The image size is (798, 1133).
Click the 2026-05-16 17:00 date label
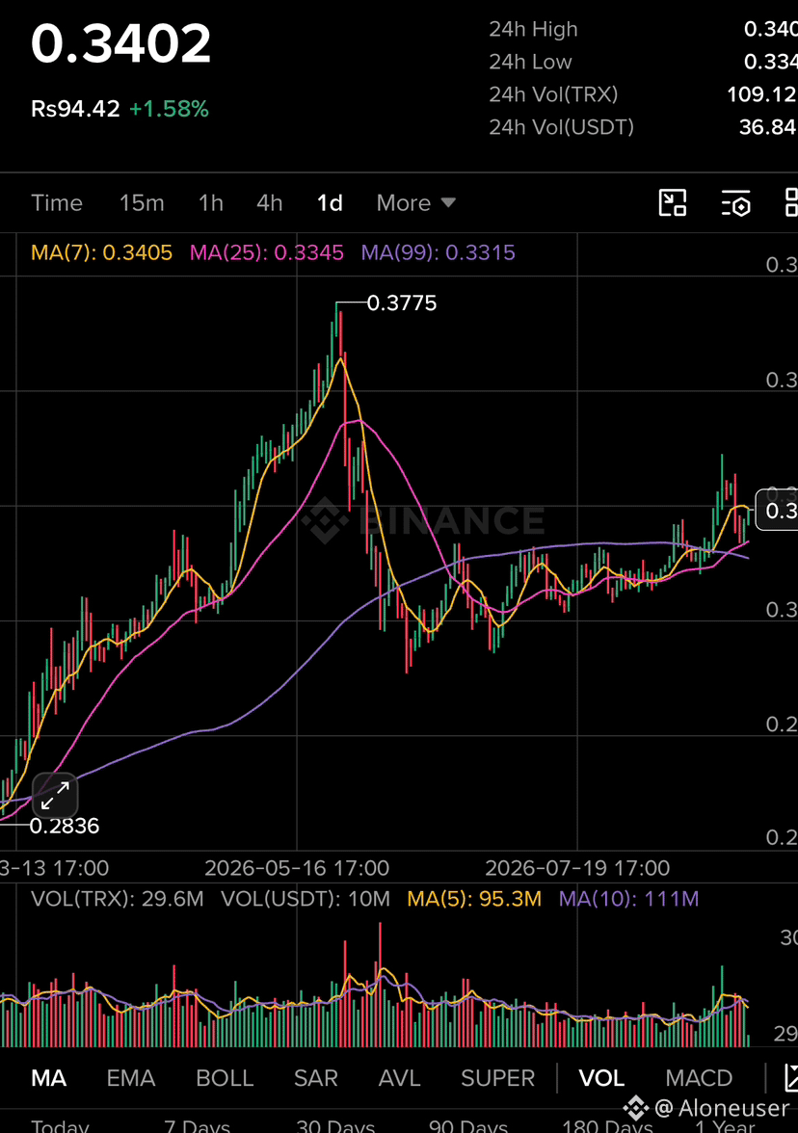[297, 868]
